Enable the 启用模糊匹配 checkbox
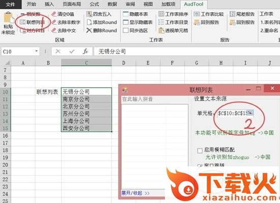 [200, 151]
